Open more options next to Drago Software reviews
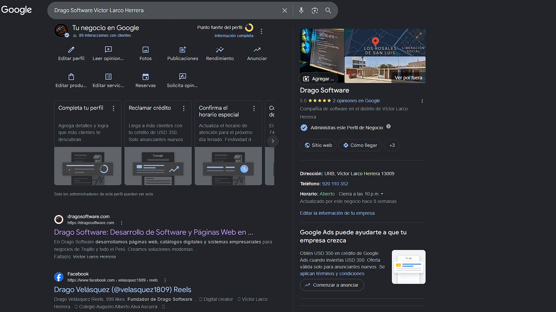 (422, 101)
